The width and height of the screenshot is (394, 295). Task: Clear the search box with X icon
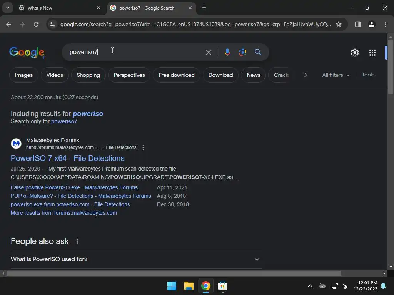[208, 52]
